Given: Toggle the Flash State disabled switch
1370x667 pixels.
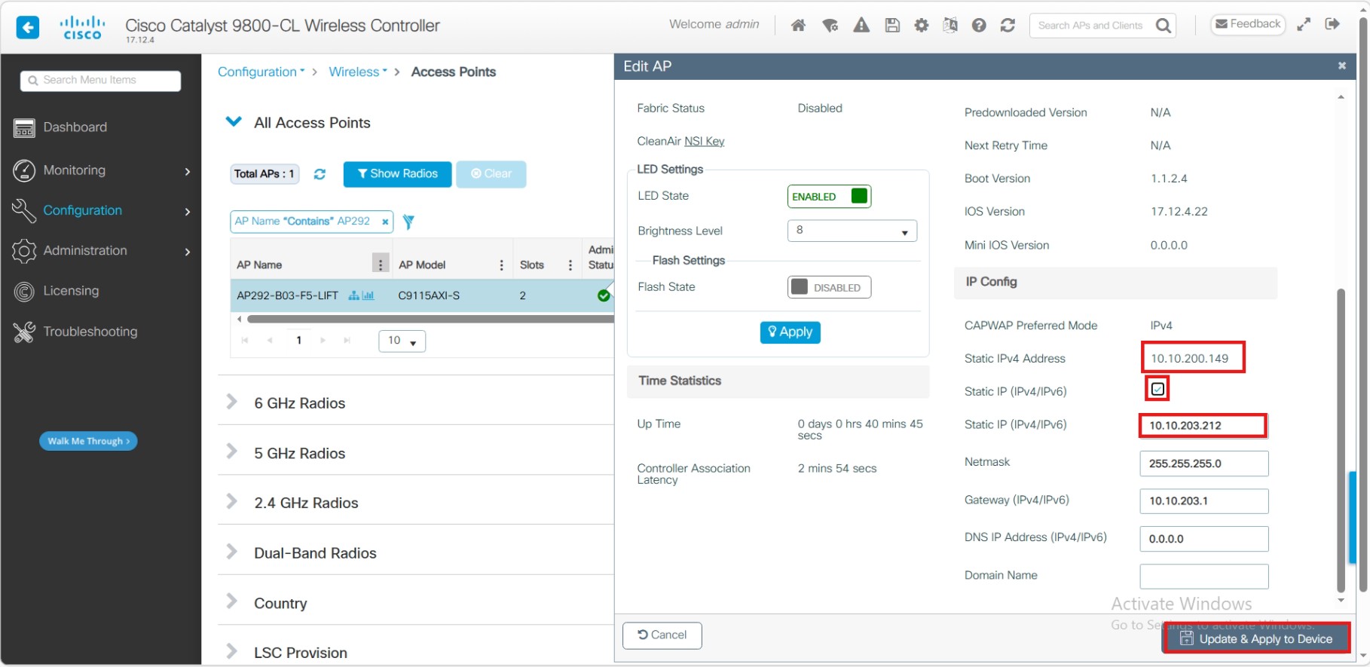Looking at the screenshot, I should pos(829,288).
